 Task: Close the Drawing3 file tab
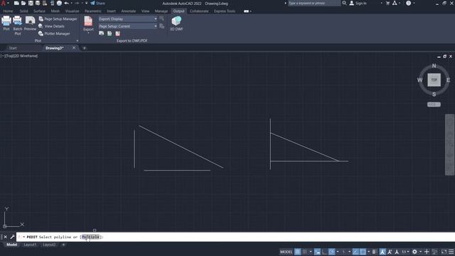point(74,48)
